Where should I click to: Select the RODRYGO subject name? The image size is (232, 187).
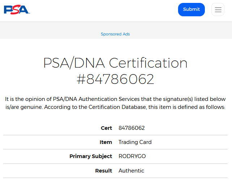[x=132, y=156]
